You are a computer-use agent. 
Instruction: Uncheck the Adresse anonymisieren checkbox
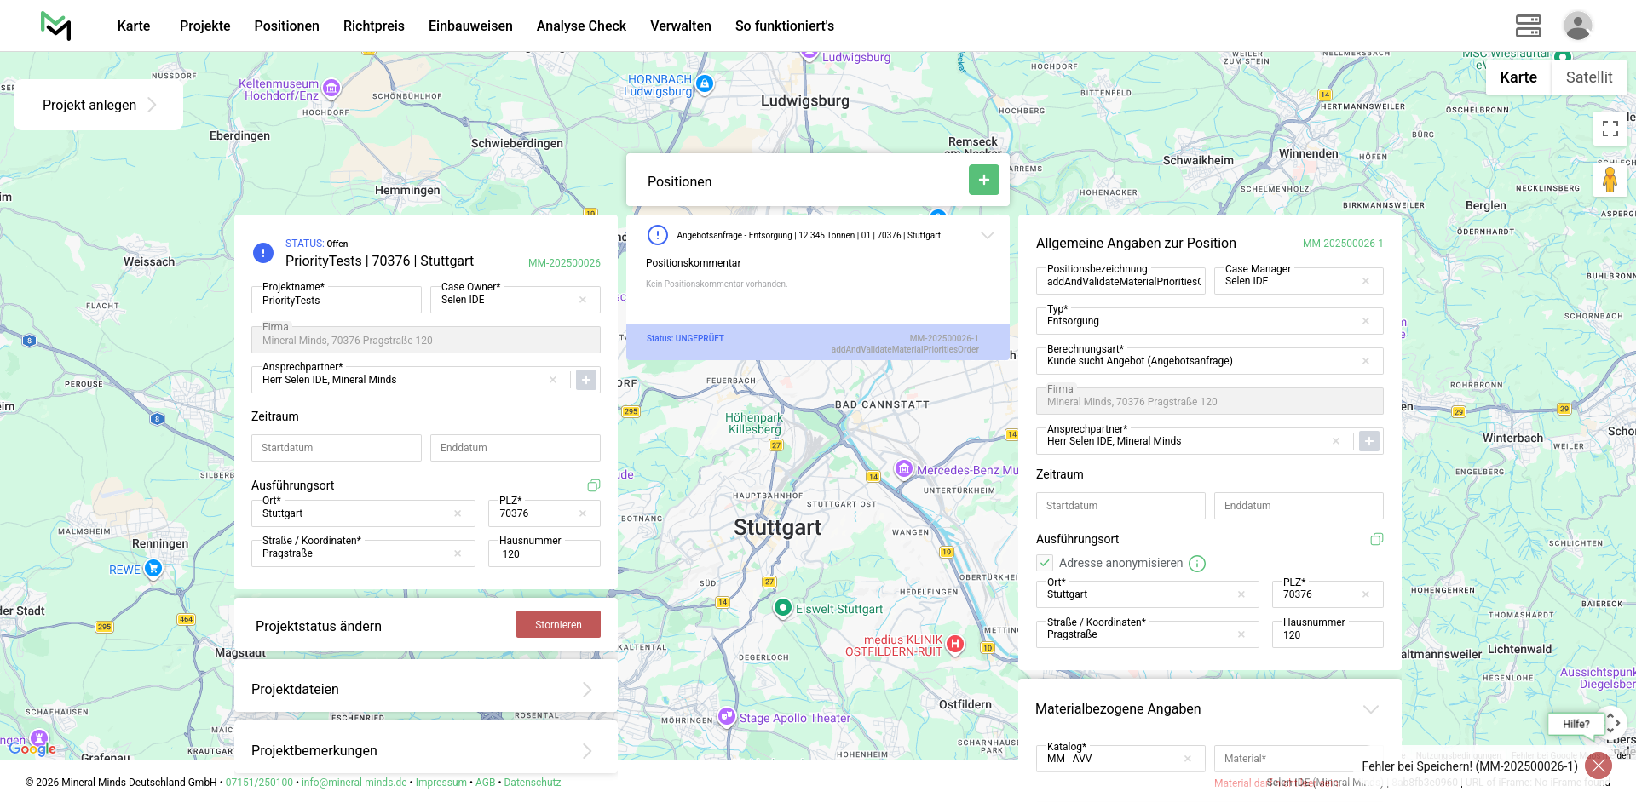pos(1046,563)
